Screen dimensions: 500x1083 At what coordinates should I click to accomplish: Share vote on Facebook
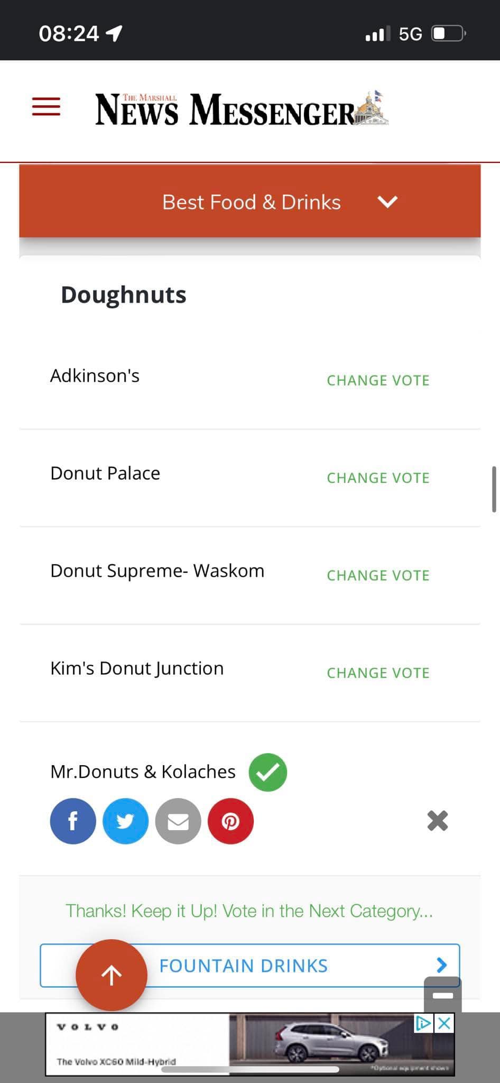pyautogui.click(x=73, y=821)
